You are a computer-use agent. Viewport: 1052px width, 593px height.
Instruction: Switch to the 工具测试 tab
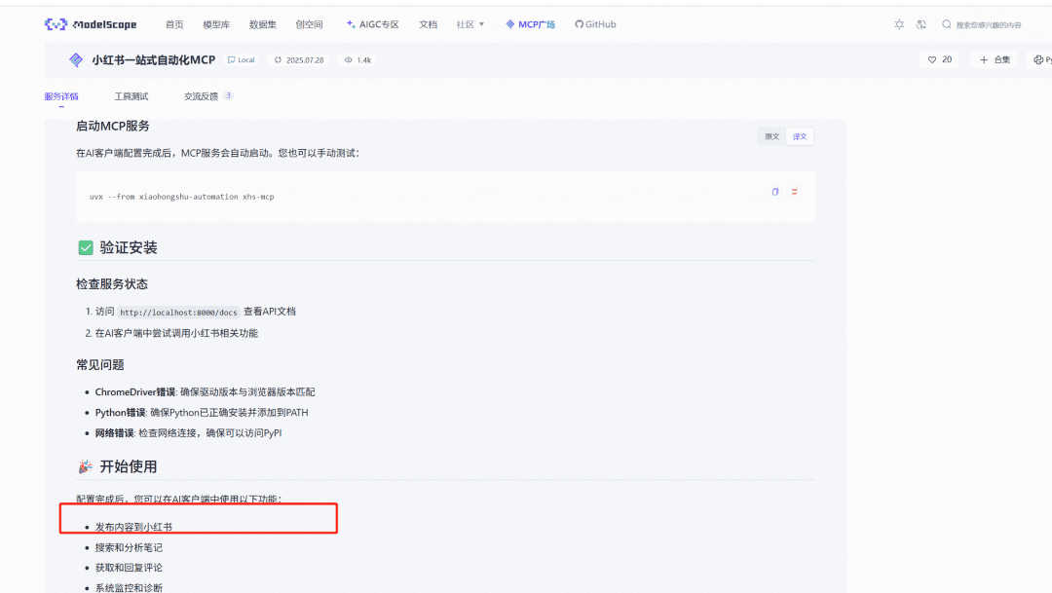click(131, 96)
